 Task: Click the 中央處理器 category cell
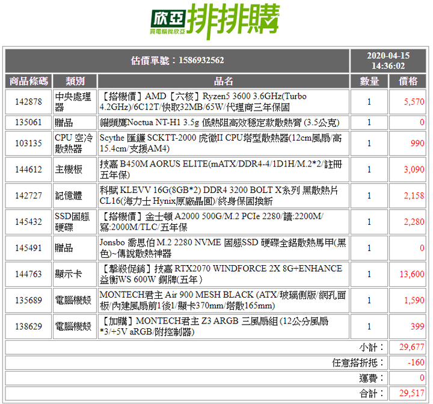pos(75,102)
